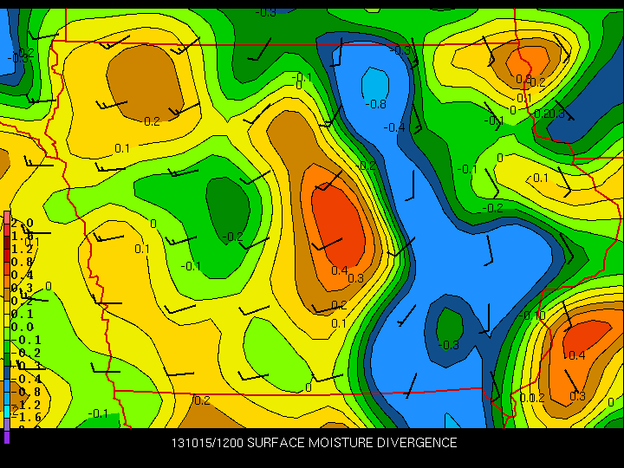
Task: Click the 0.4 label in the lower-right maximum
Action: click(x=576, y=354)
